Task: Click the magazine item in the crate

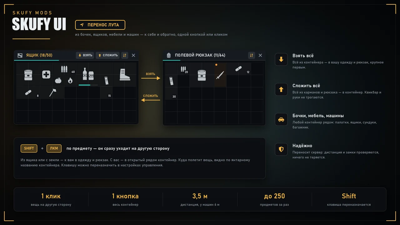Action: (x=107, y=81)
